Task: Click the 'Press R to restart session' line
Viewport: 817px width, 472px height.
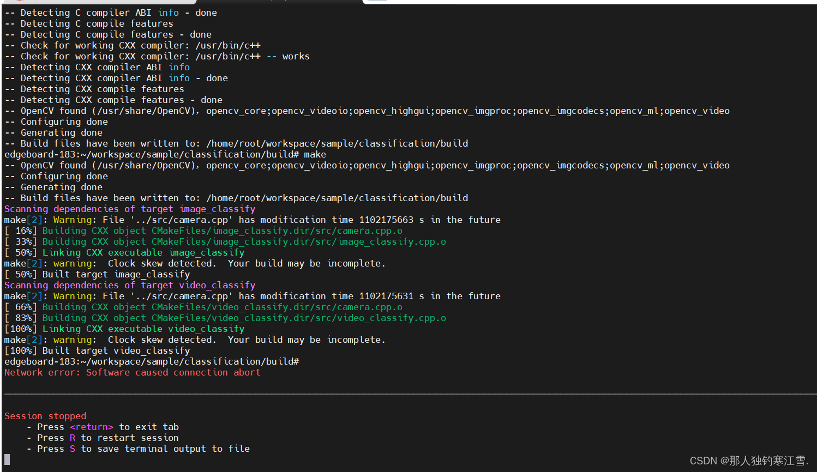Action: click(x=103, y=438)
